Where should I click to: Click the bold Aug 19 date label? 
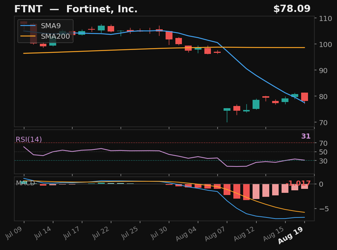291,235
